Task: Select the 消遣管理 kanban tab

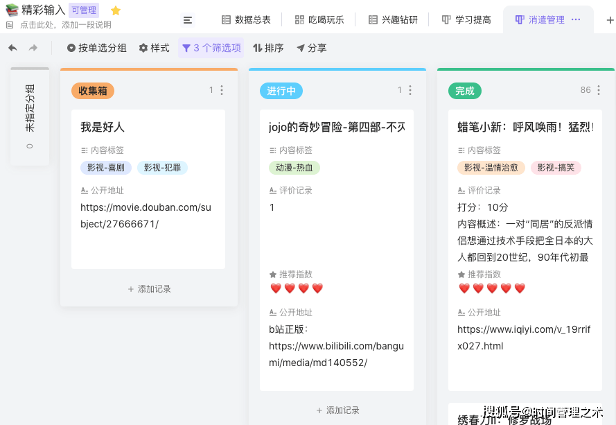Action: 540,20
